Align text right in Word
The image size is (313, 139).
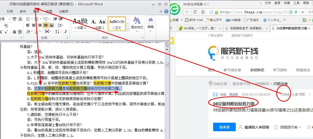[40, 25]
